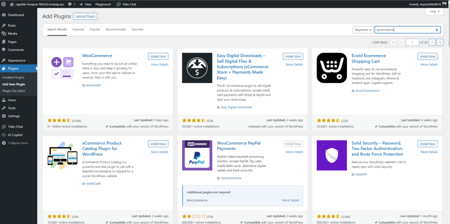The height and width of the screenshot is (224, 450).
Task: Click the Dashboard gauge icon in sidebar
Action: coord(4,15)
